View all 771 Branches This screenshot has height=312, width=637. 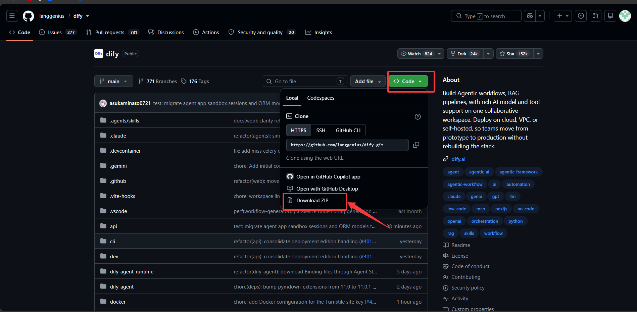(x=157, y=81)
